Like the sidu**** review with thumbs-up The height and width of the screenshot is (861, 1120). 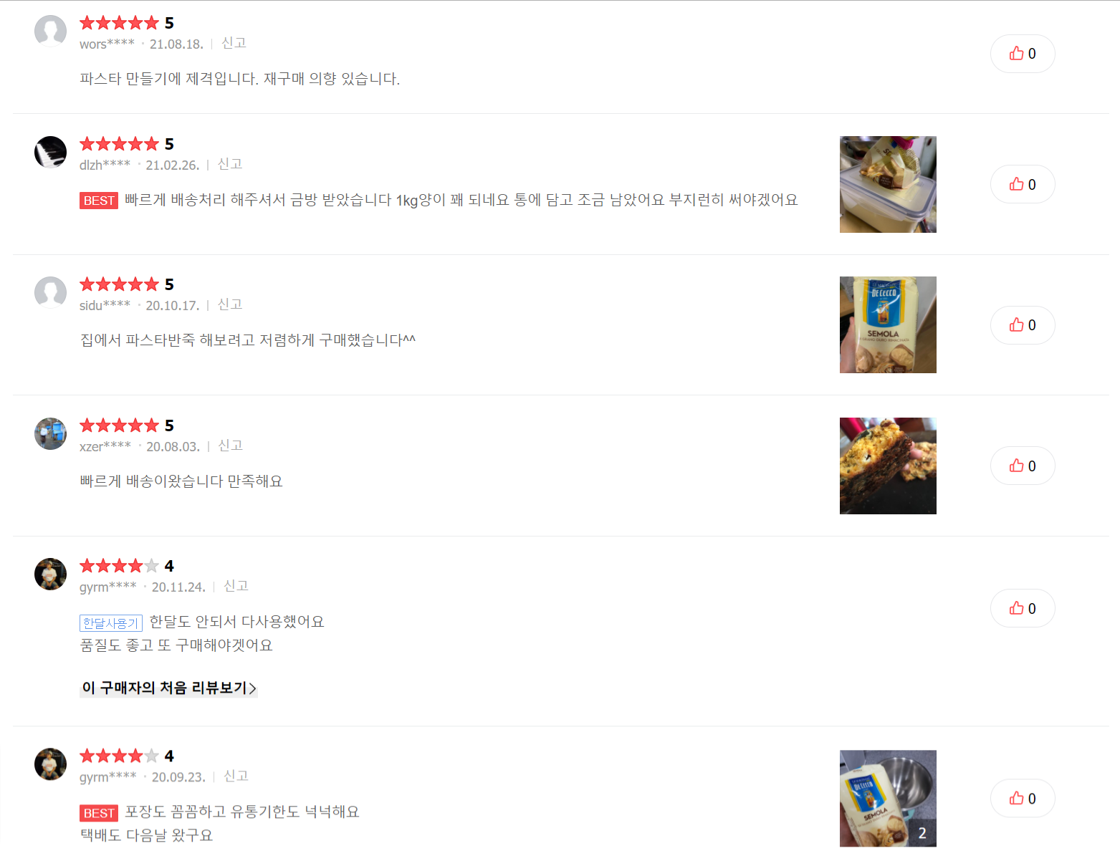tap(1023, 325)
